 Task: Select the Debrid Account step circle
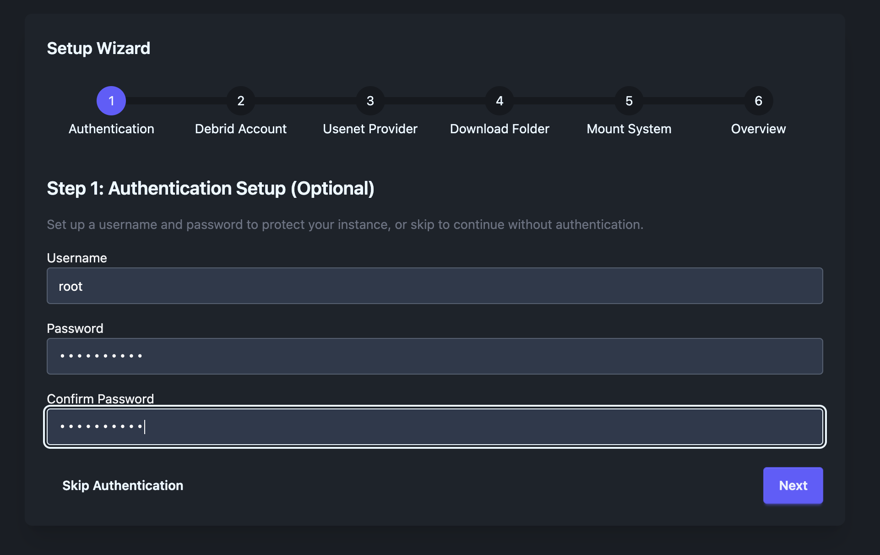click(240, 101)
